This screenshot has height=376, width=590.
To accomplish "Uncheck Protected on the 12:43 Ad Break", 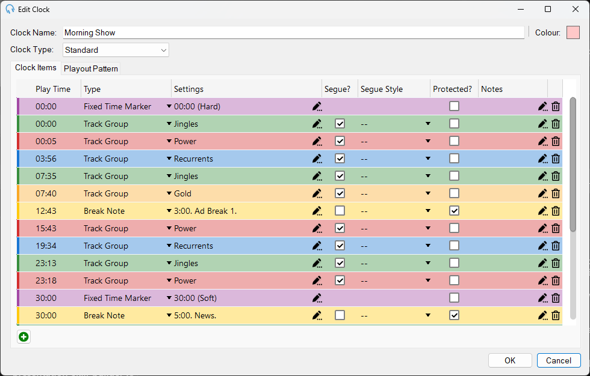I will [454, 211].
